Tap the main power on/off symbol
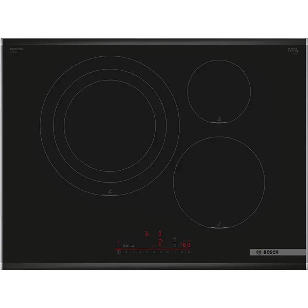The height and width of the screenshot is (308, 308). (x=119, y=252)
